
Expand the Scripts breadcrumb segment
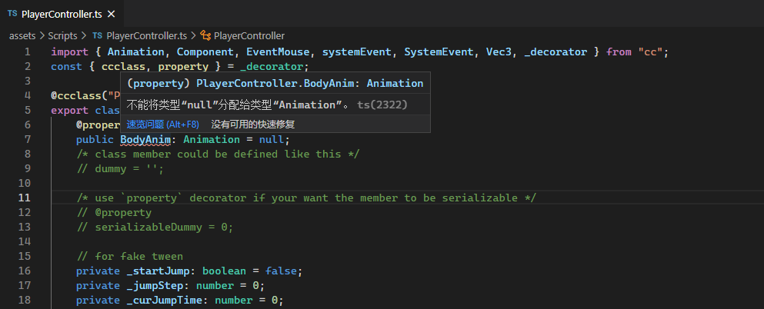63,35
